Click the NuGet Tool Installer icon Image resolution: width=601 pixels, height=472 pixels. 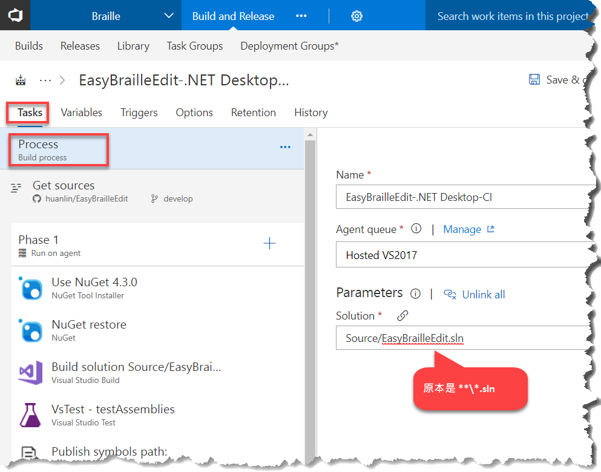30,288
